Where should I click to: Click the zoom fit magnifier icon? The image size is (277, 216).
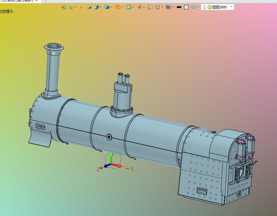[x=129, y=7]
